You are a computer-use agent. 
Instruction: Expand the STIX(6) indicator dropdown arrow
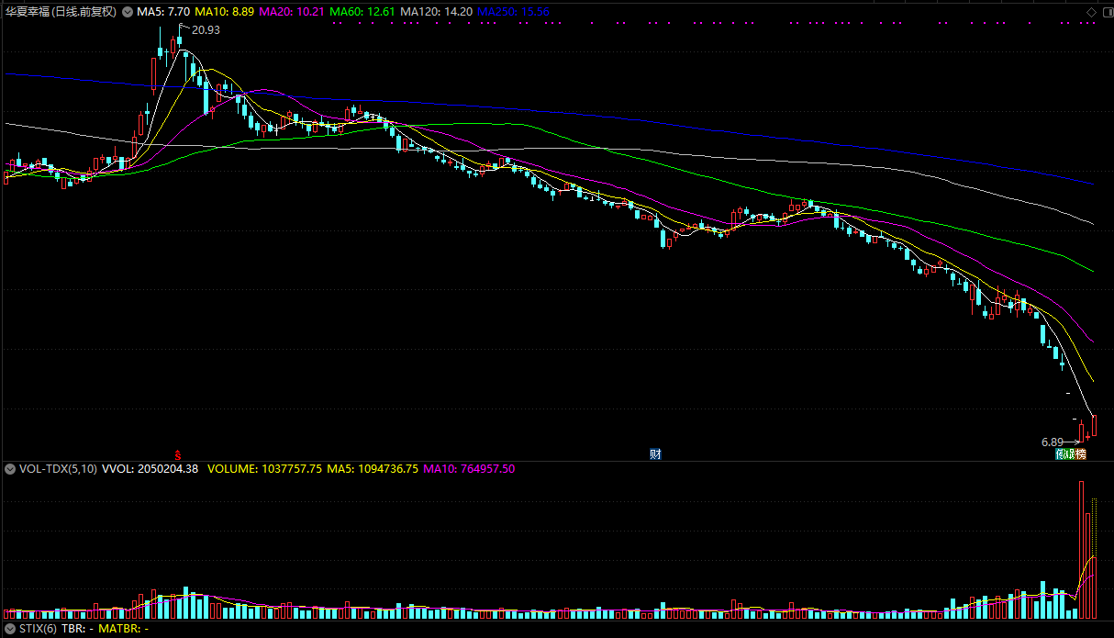(9, 629)
